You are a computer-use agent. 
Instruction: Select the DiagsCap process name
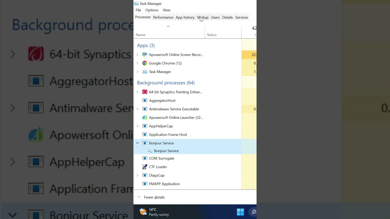[x=157, y=175]
